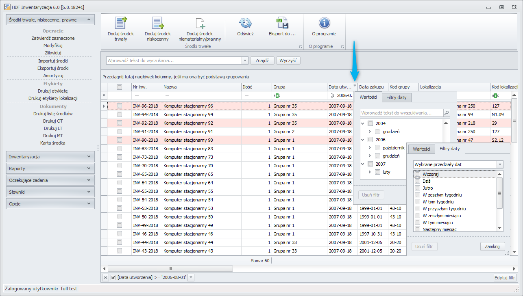This screenshot has height=296, width=523.
Task: Collapse the 2004 tree node
Action: pyautogui.click(x=363, y=123)
